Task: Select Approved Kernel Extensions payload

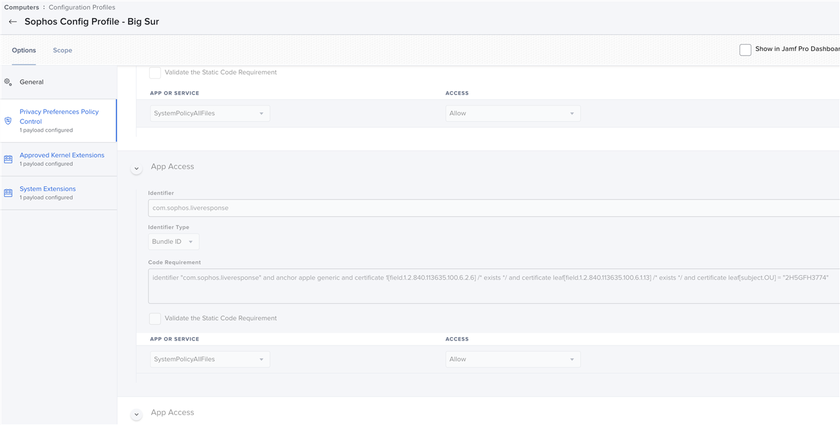Action: 58,159
